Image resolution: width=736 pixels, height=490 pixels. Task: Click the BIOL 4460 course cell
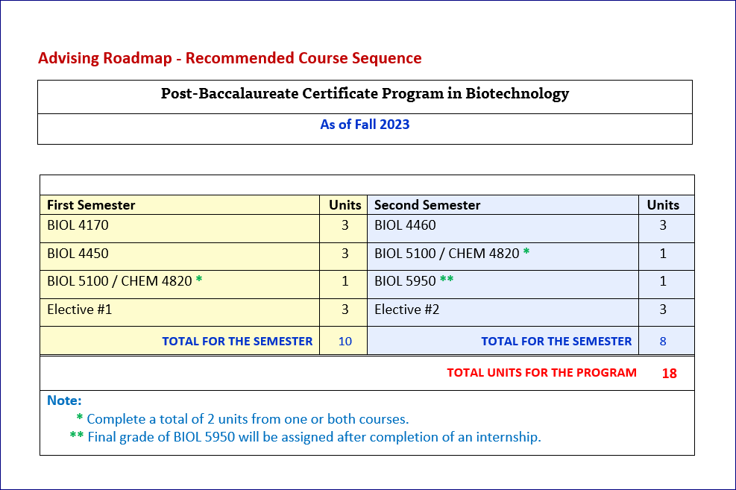(x=405, y=225)
